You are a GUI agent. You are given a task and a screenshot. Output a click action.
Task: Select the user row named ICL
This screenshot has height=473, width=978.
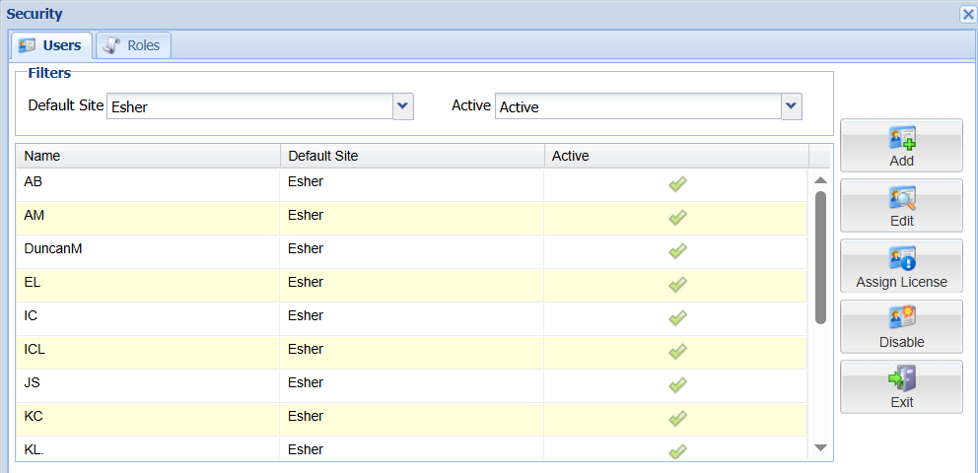click(x=148, y=352)
